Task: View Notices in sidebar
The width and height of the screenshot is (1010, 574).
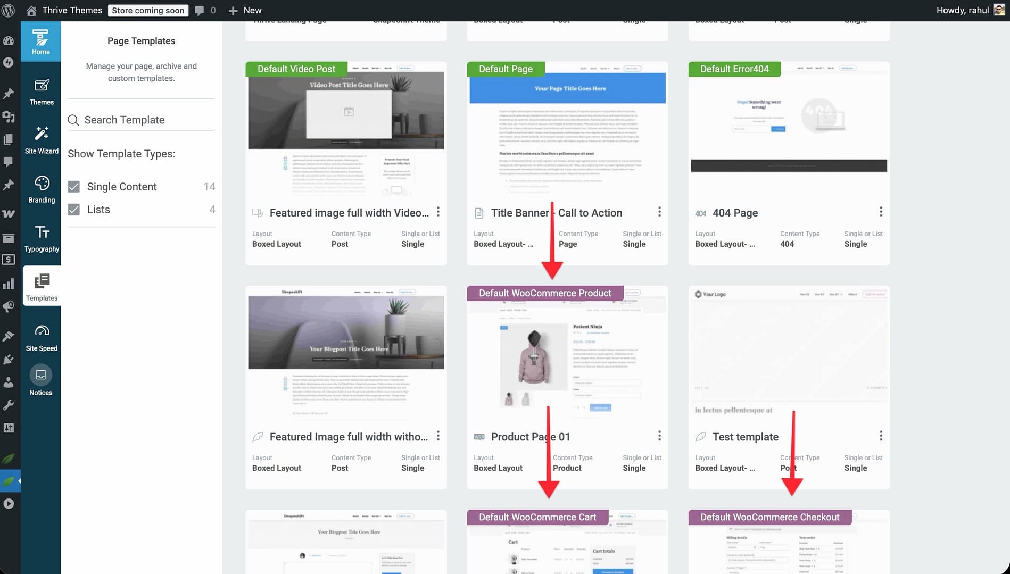Action: click(41, 381)
